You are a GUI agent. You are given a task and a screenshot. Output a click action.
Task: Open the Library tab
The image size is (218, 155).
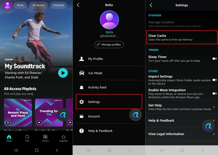tap(45, 138)
